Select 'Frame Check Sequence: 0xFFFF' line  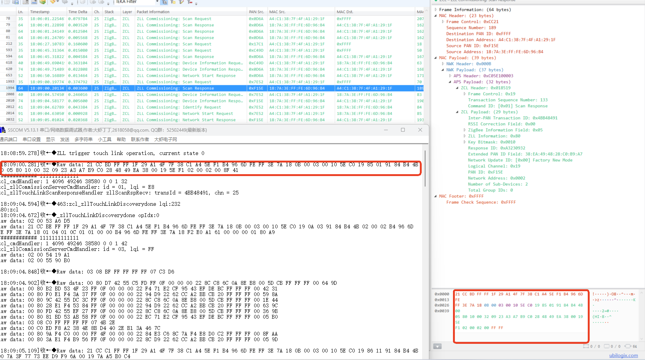tap(481, 202)
